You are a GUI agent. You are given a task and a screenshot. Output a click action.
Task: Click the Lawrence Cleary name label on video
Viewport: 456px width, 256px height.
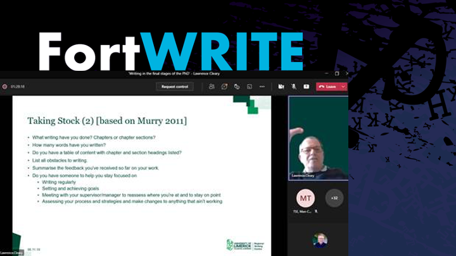303,176
